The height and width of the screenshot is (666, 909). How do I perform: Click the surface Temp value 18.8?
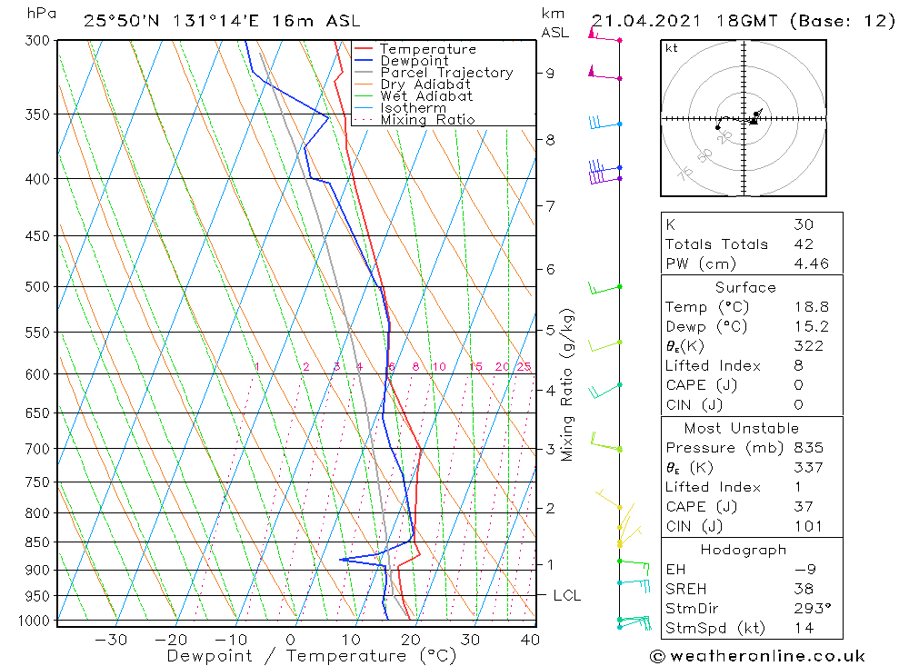(x=812, y=306)
